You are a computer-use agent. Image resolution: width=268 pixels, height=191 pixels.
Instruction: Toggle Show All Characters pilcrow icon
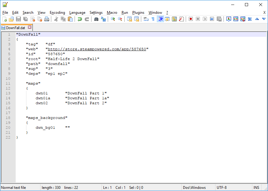153,19
